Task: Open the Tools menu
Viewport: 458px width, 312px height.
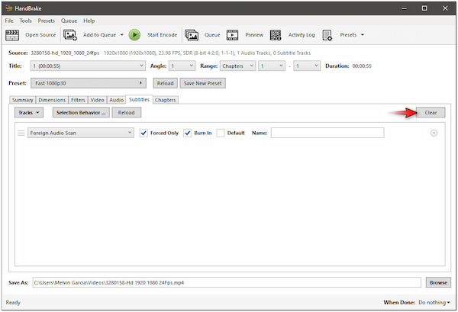Action: click(26, 21)
